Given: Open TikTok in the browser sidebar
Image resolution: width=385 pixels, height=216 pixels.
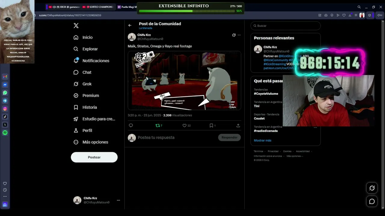Looking at the screenshot, I should pyautogui.click(x=5, y=117).
